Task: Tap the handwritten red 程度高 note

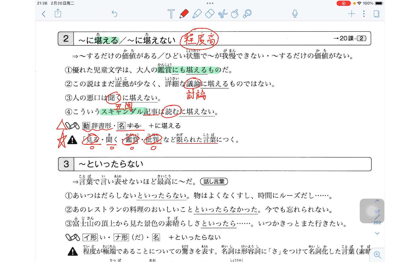Action: coord(199,39)
